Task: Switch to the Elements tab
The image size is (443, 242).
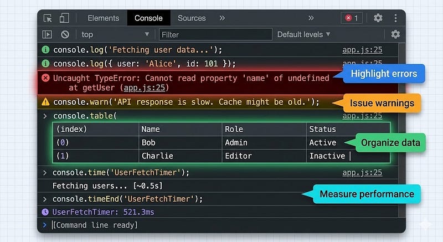Action: coord(104,18)
